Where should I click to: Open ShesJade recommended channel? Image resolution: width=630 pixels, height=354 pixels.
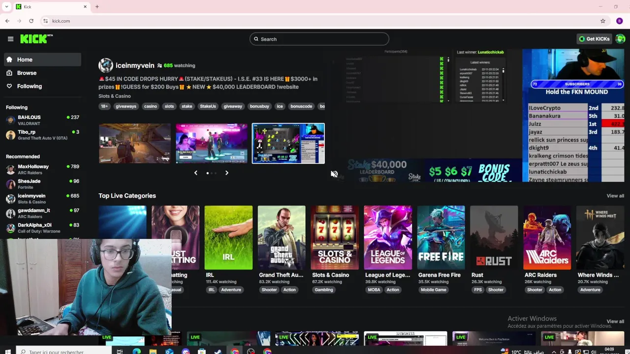42,184
